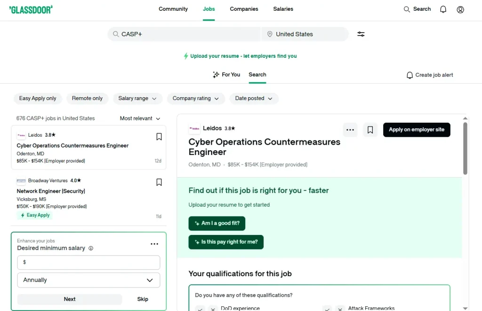
Task: Open more options for the Leidos job detail
Action: pos(350,130)
